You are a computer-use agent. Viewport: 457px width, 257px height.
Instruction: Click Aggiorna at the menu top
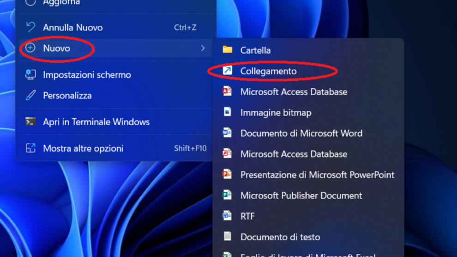[x=61, y=3]
